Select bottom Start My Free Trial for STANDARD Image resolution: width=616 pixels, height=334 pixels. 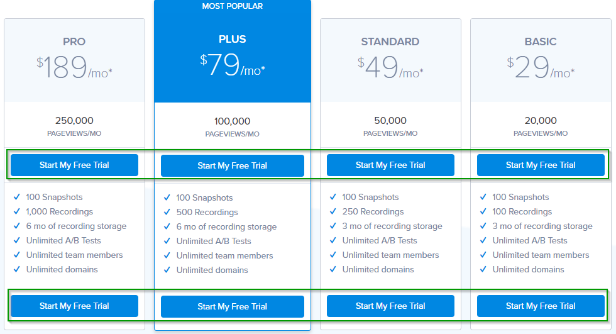[x=390, y=306]
